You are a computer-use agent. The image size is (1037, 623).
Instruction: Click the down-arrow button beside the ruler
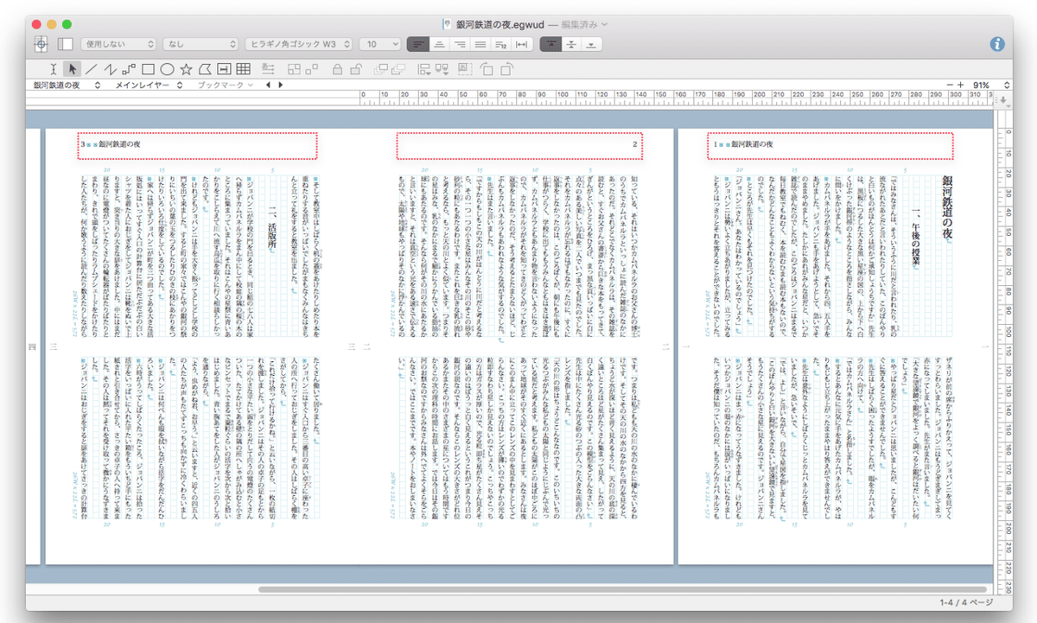coord(1002,100)
